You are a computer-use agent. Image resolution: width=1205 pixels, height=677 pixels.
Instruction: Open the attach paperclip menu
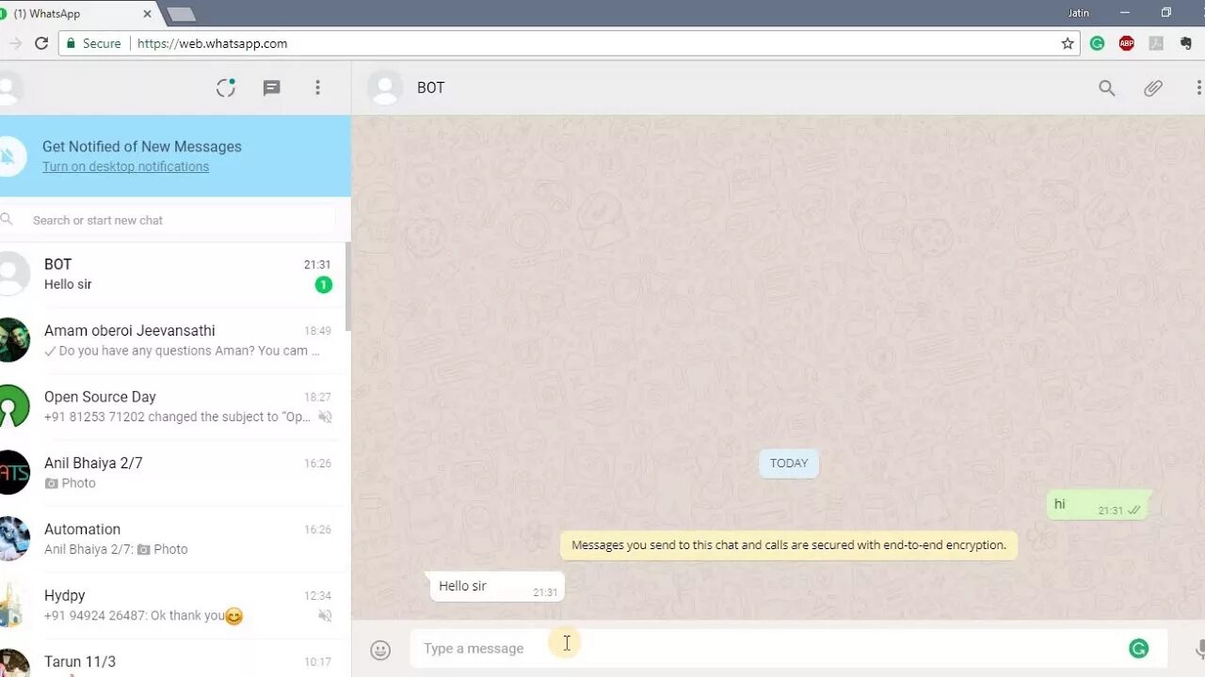click(1153, 87)
